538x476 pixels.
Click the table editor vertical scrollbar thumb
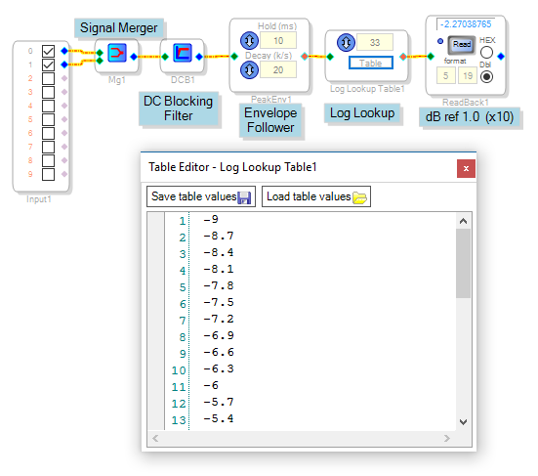pos(463,264)
